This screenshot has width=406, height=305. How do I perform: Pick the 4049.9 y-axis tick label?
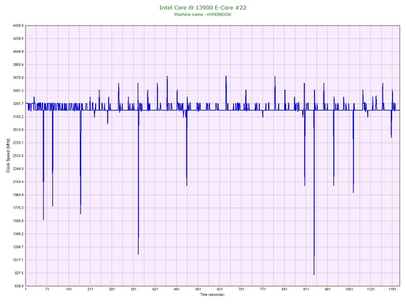18,52
